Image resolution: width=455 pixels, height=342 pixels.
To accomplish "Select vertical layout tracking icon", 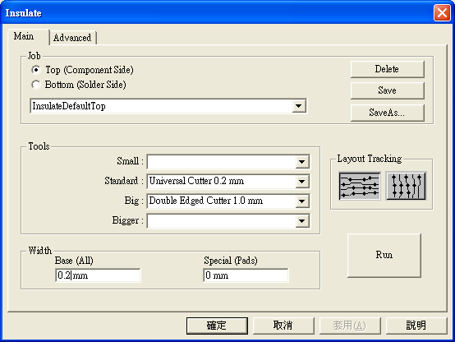I will coord(406,186).
